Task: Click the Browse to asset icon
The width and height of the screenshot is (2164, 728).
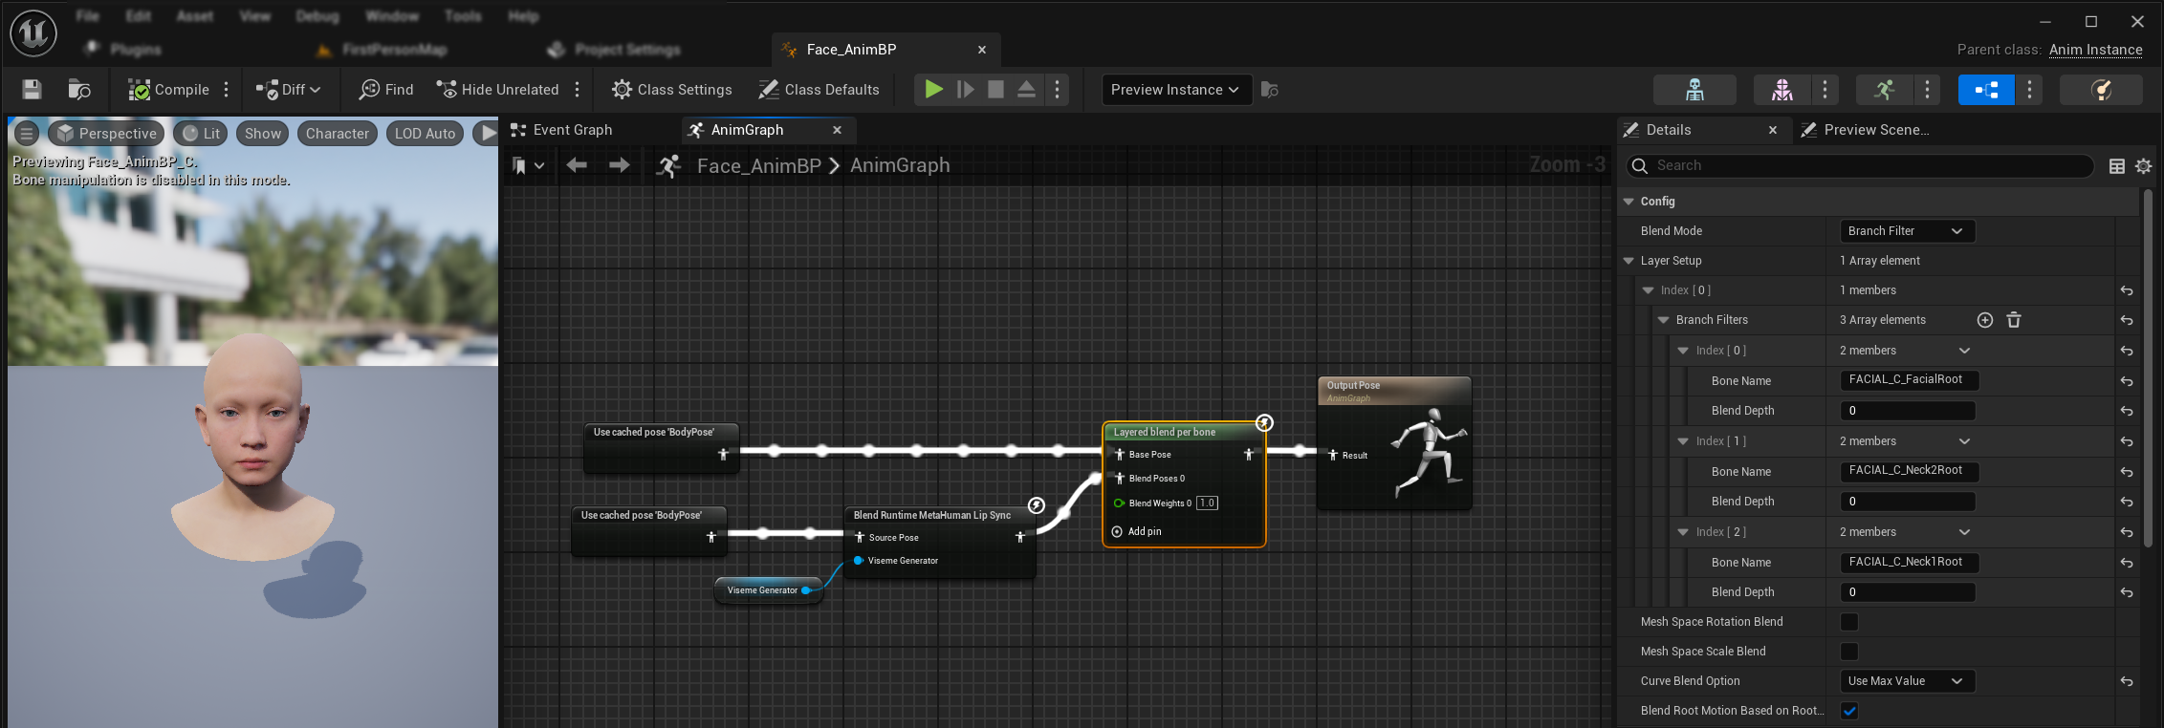Action: pyautogui.click(x=79, y=90)
